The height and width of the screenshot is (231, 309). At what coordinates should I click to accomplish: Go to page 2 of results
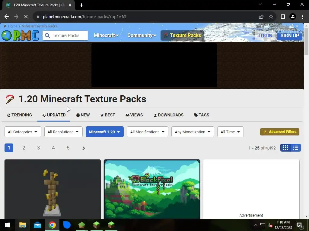pos(24,148)
